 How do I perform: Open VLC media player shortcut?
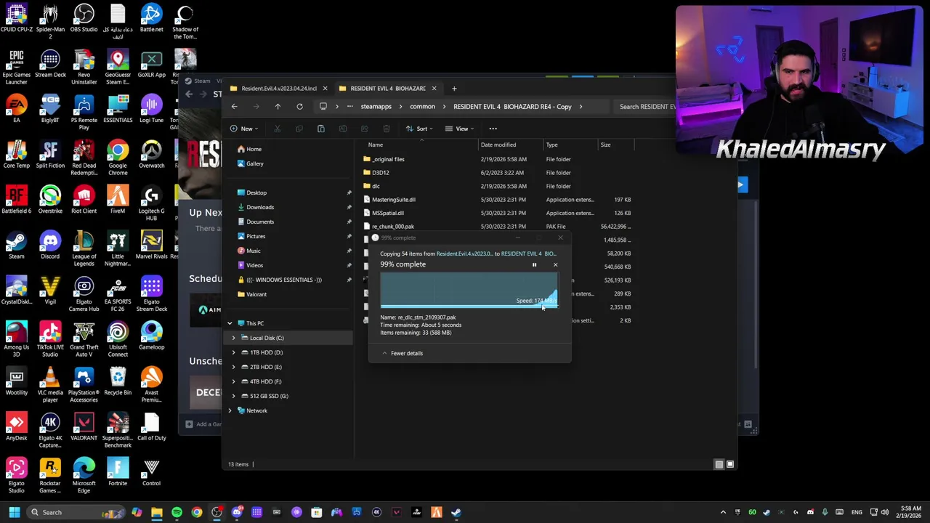(x=50, y=385)
